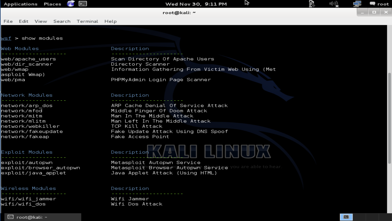The height and width of the screenshot is (221, 392).
Task: Open the accessibility status icon in panel
Action: coord(312,4)
